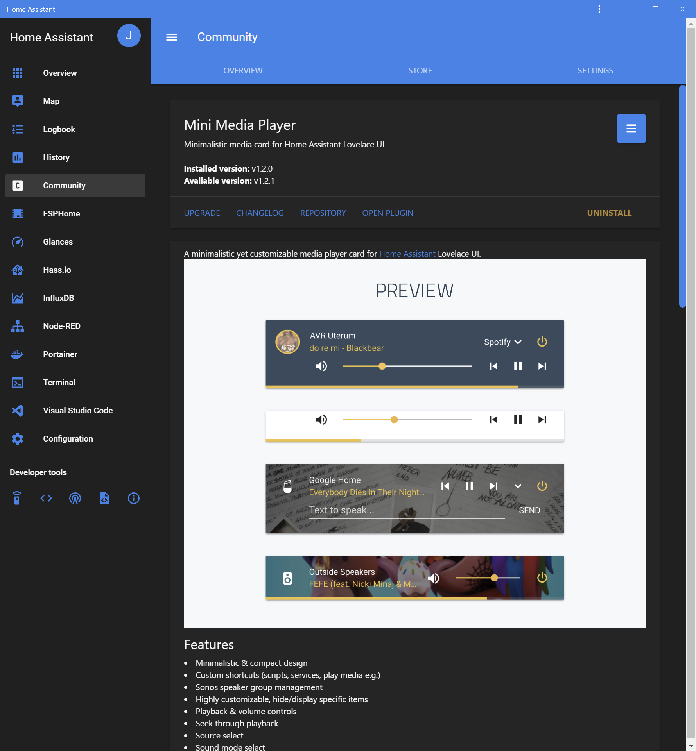Open the Events developer tool broadcast icon
Screen dimensions: 696x751
(x=75, y=498)
